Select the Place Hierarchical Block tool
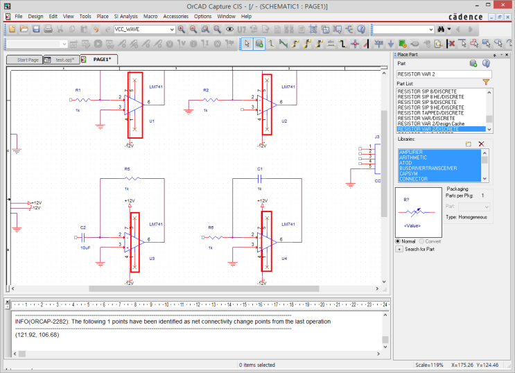The image size is (515, 373). pos(403,44)
